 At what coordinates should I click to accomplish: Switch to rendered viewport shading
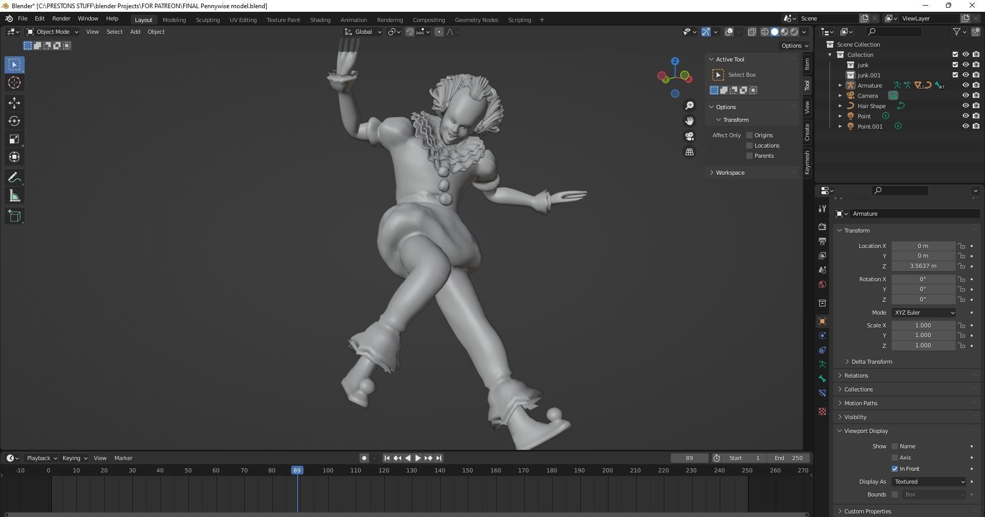click(x=794, y=32)
